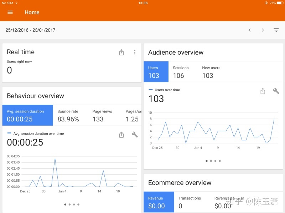Select the New users metric tab

211,72
